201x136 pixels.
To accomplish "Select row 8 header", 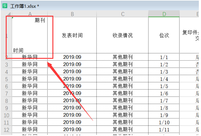I will [x=6, y=101].
